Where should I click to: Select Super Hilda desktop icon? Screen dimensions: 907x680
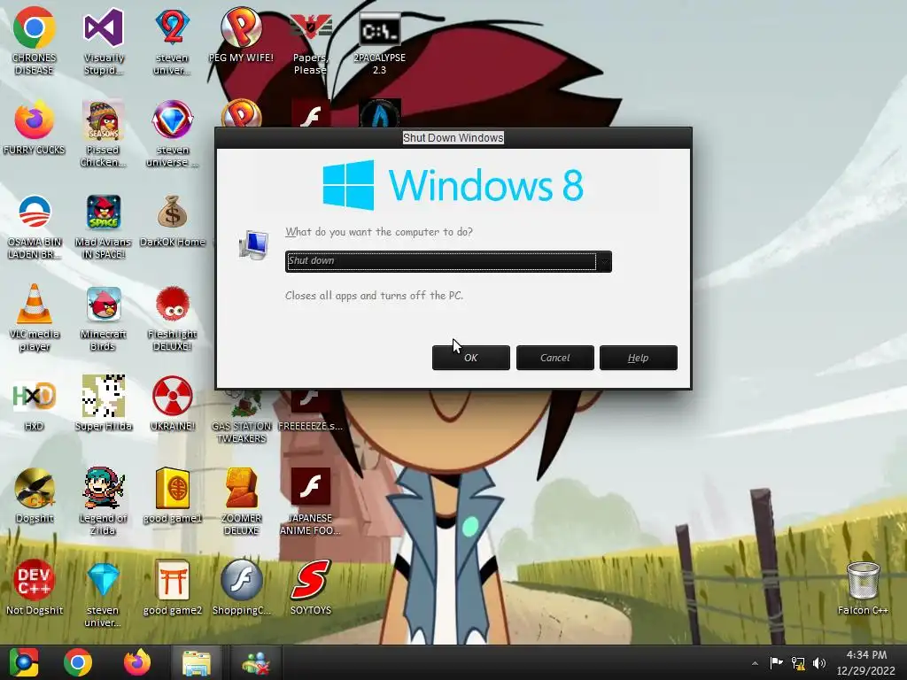pos(103,404)
